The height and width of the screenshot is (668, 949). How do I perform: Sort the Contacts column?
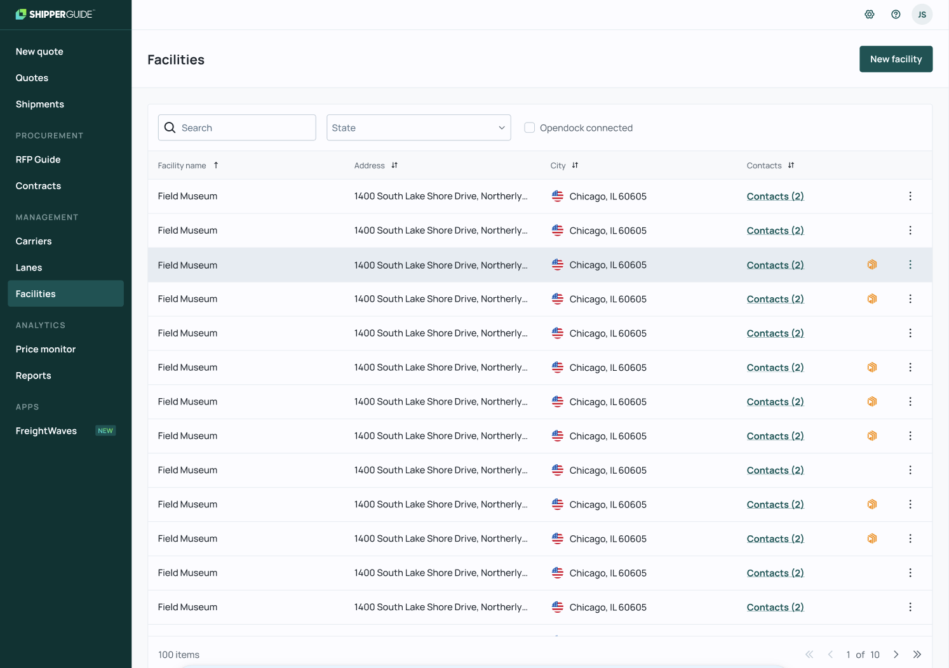791,165
